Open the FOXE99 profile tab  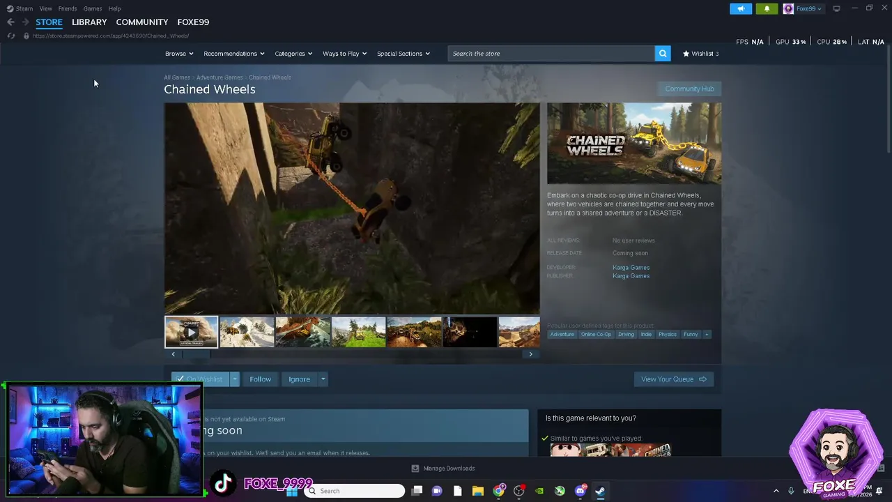[x=193, y=22]
